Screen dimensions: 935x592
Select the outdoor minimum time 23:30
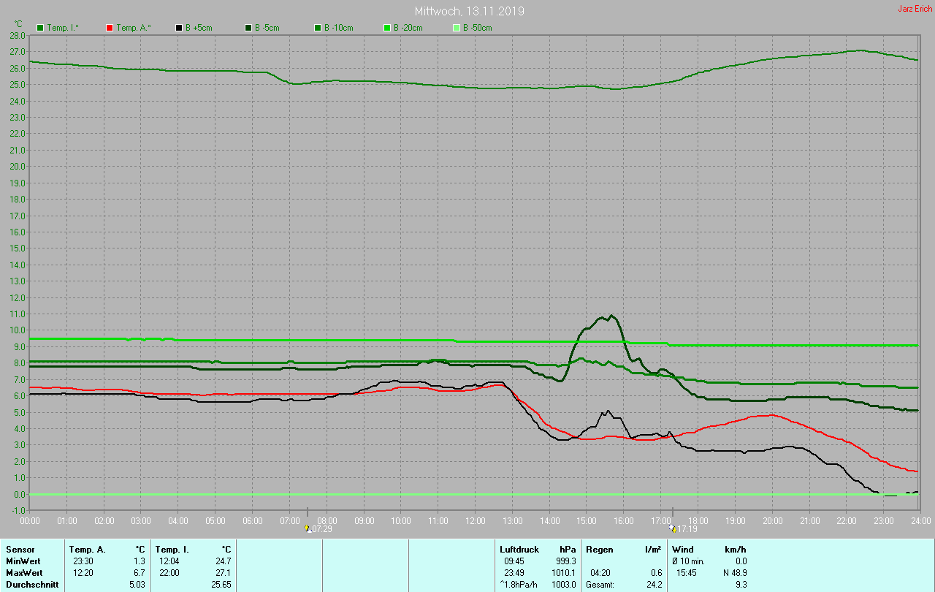[x=83, y=561]
